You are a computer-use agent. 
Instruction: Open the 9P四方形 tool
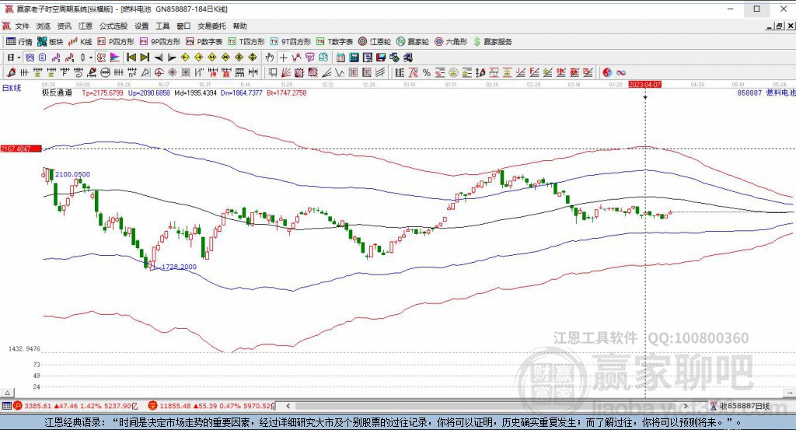(x=160, y=42)
